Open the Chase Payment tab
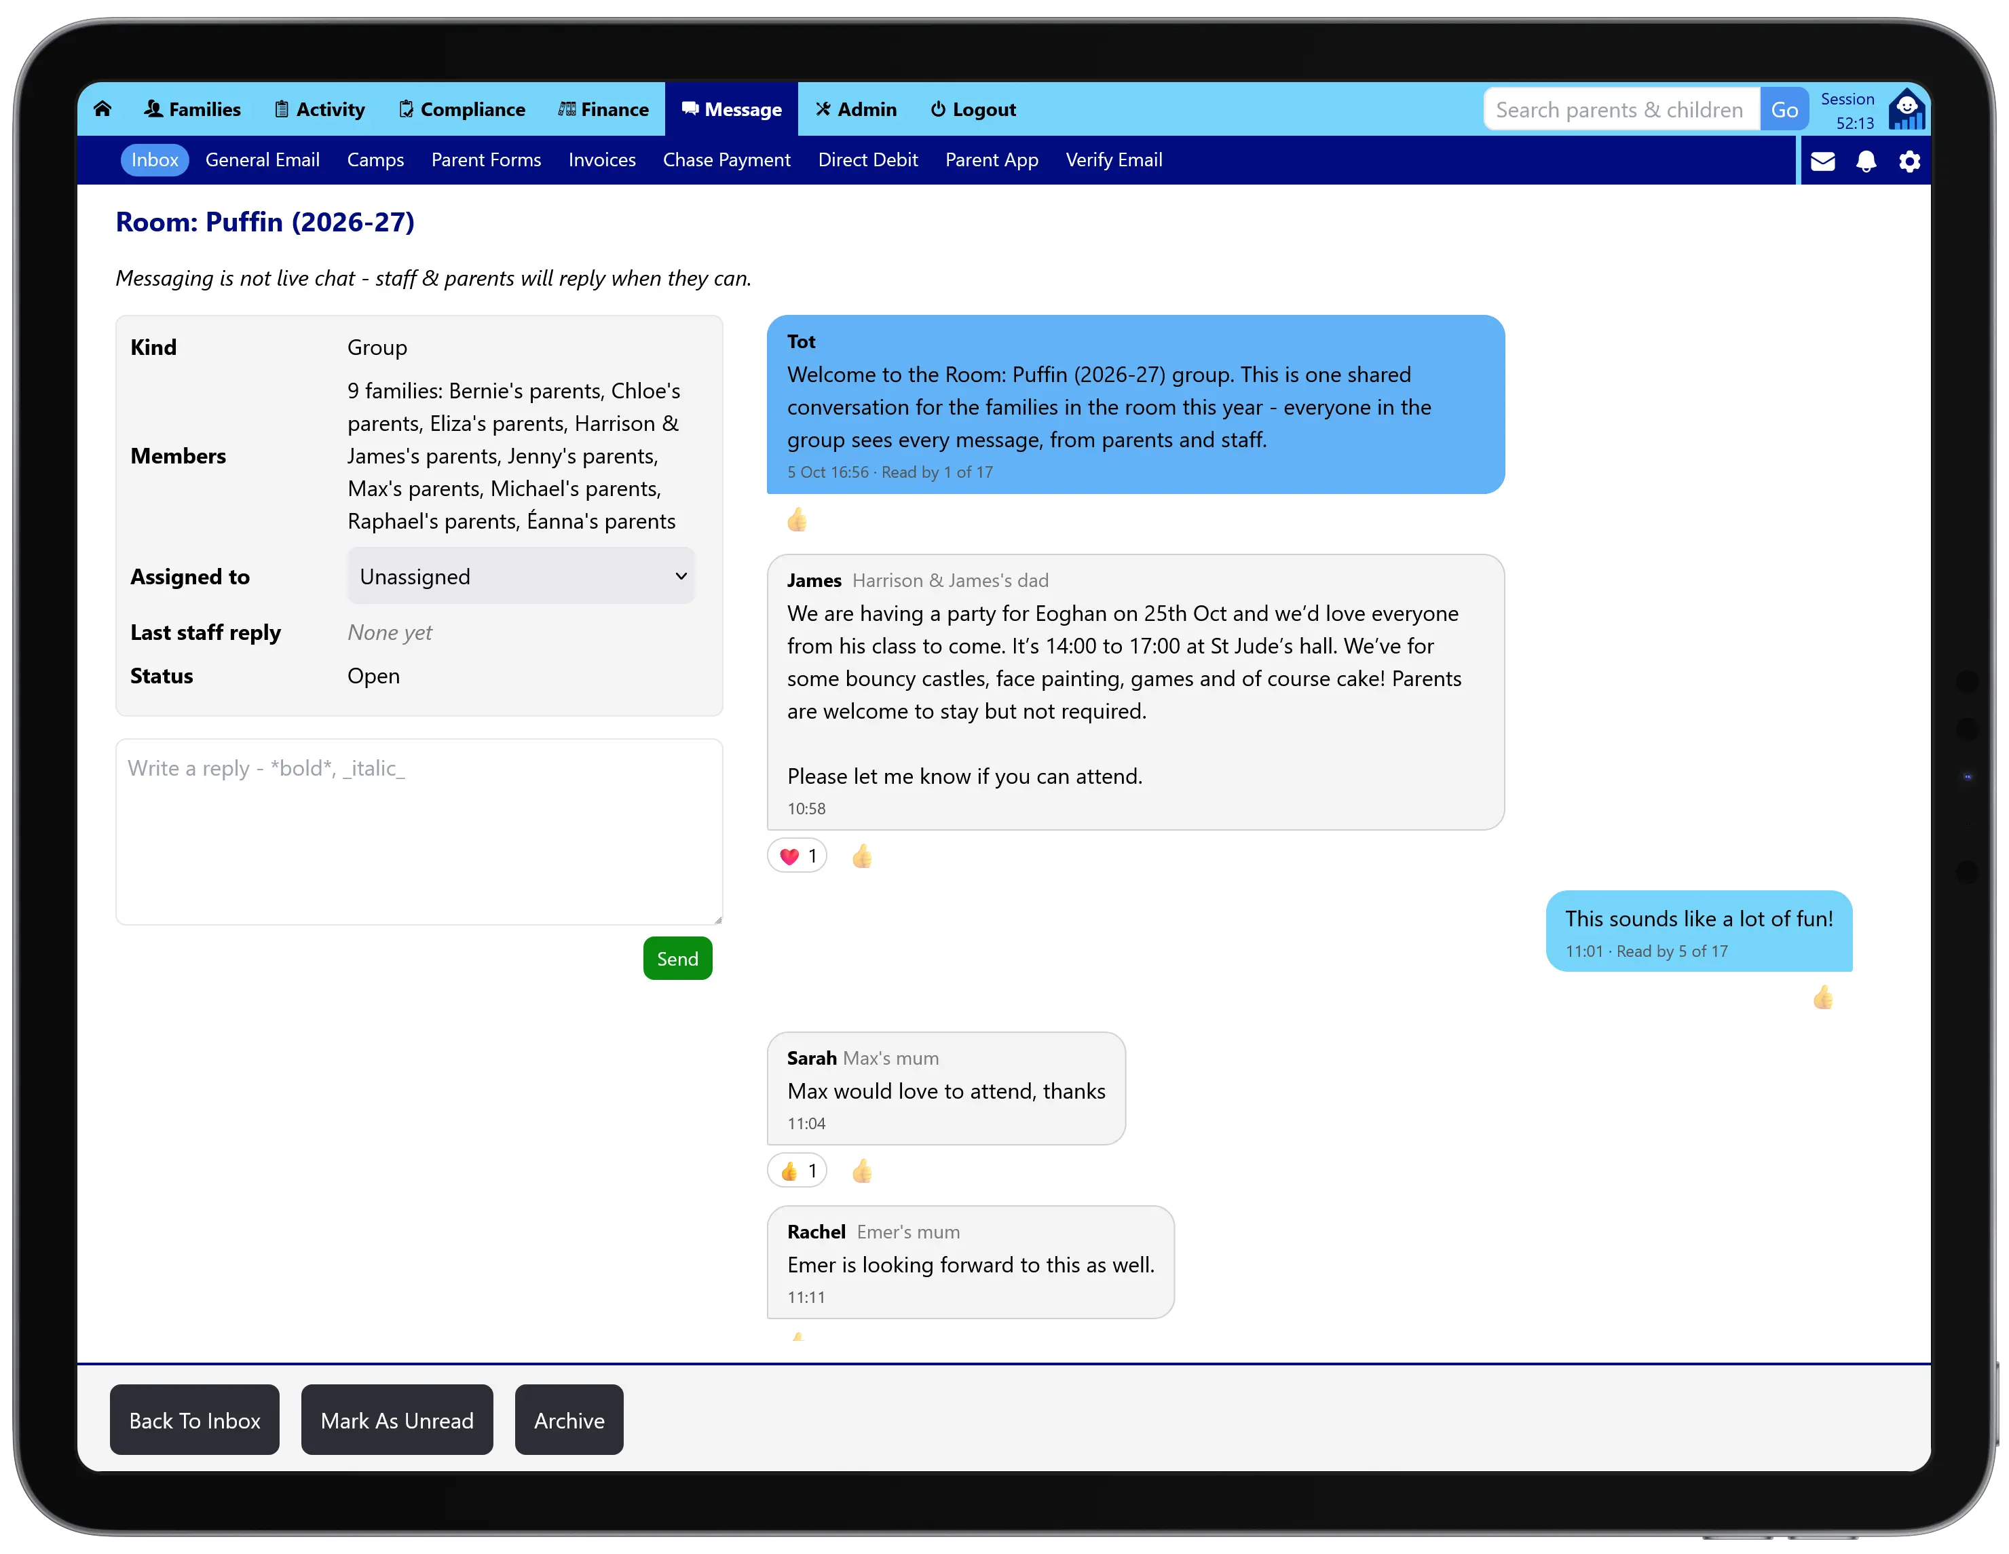The height and width of the screenshot is (1554, 2009). point(727,160)
